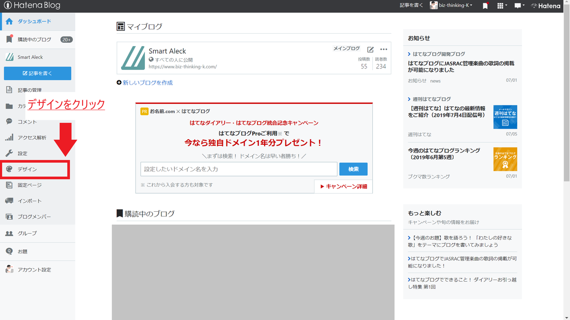Open はてなブログでできること ダイアリーお引っ越し特集 link

[462, 283]
